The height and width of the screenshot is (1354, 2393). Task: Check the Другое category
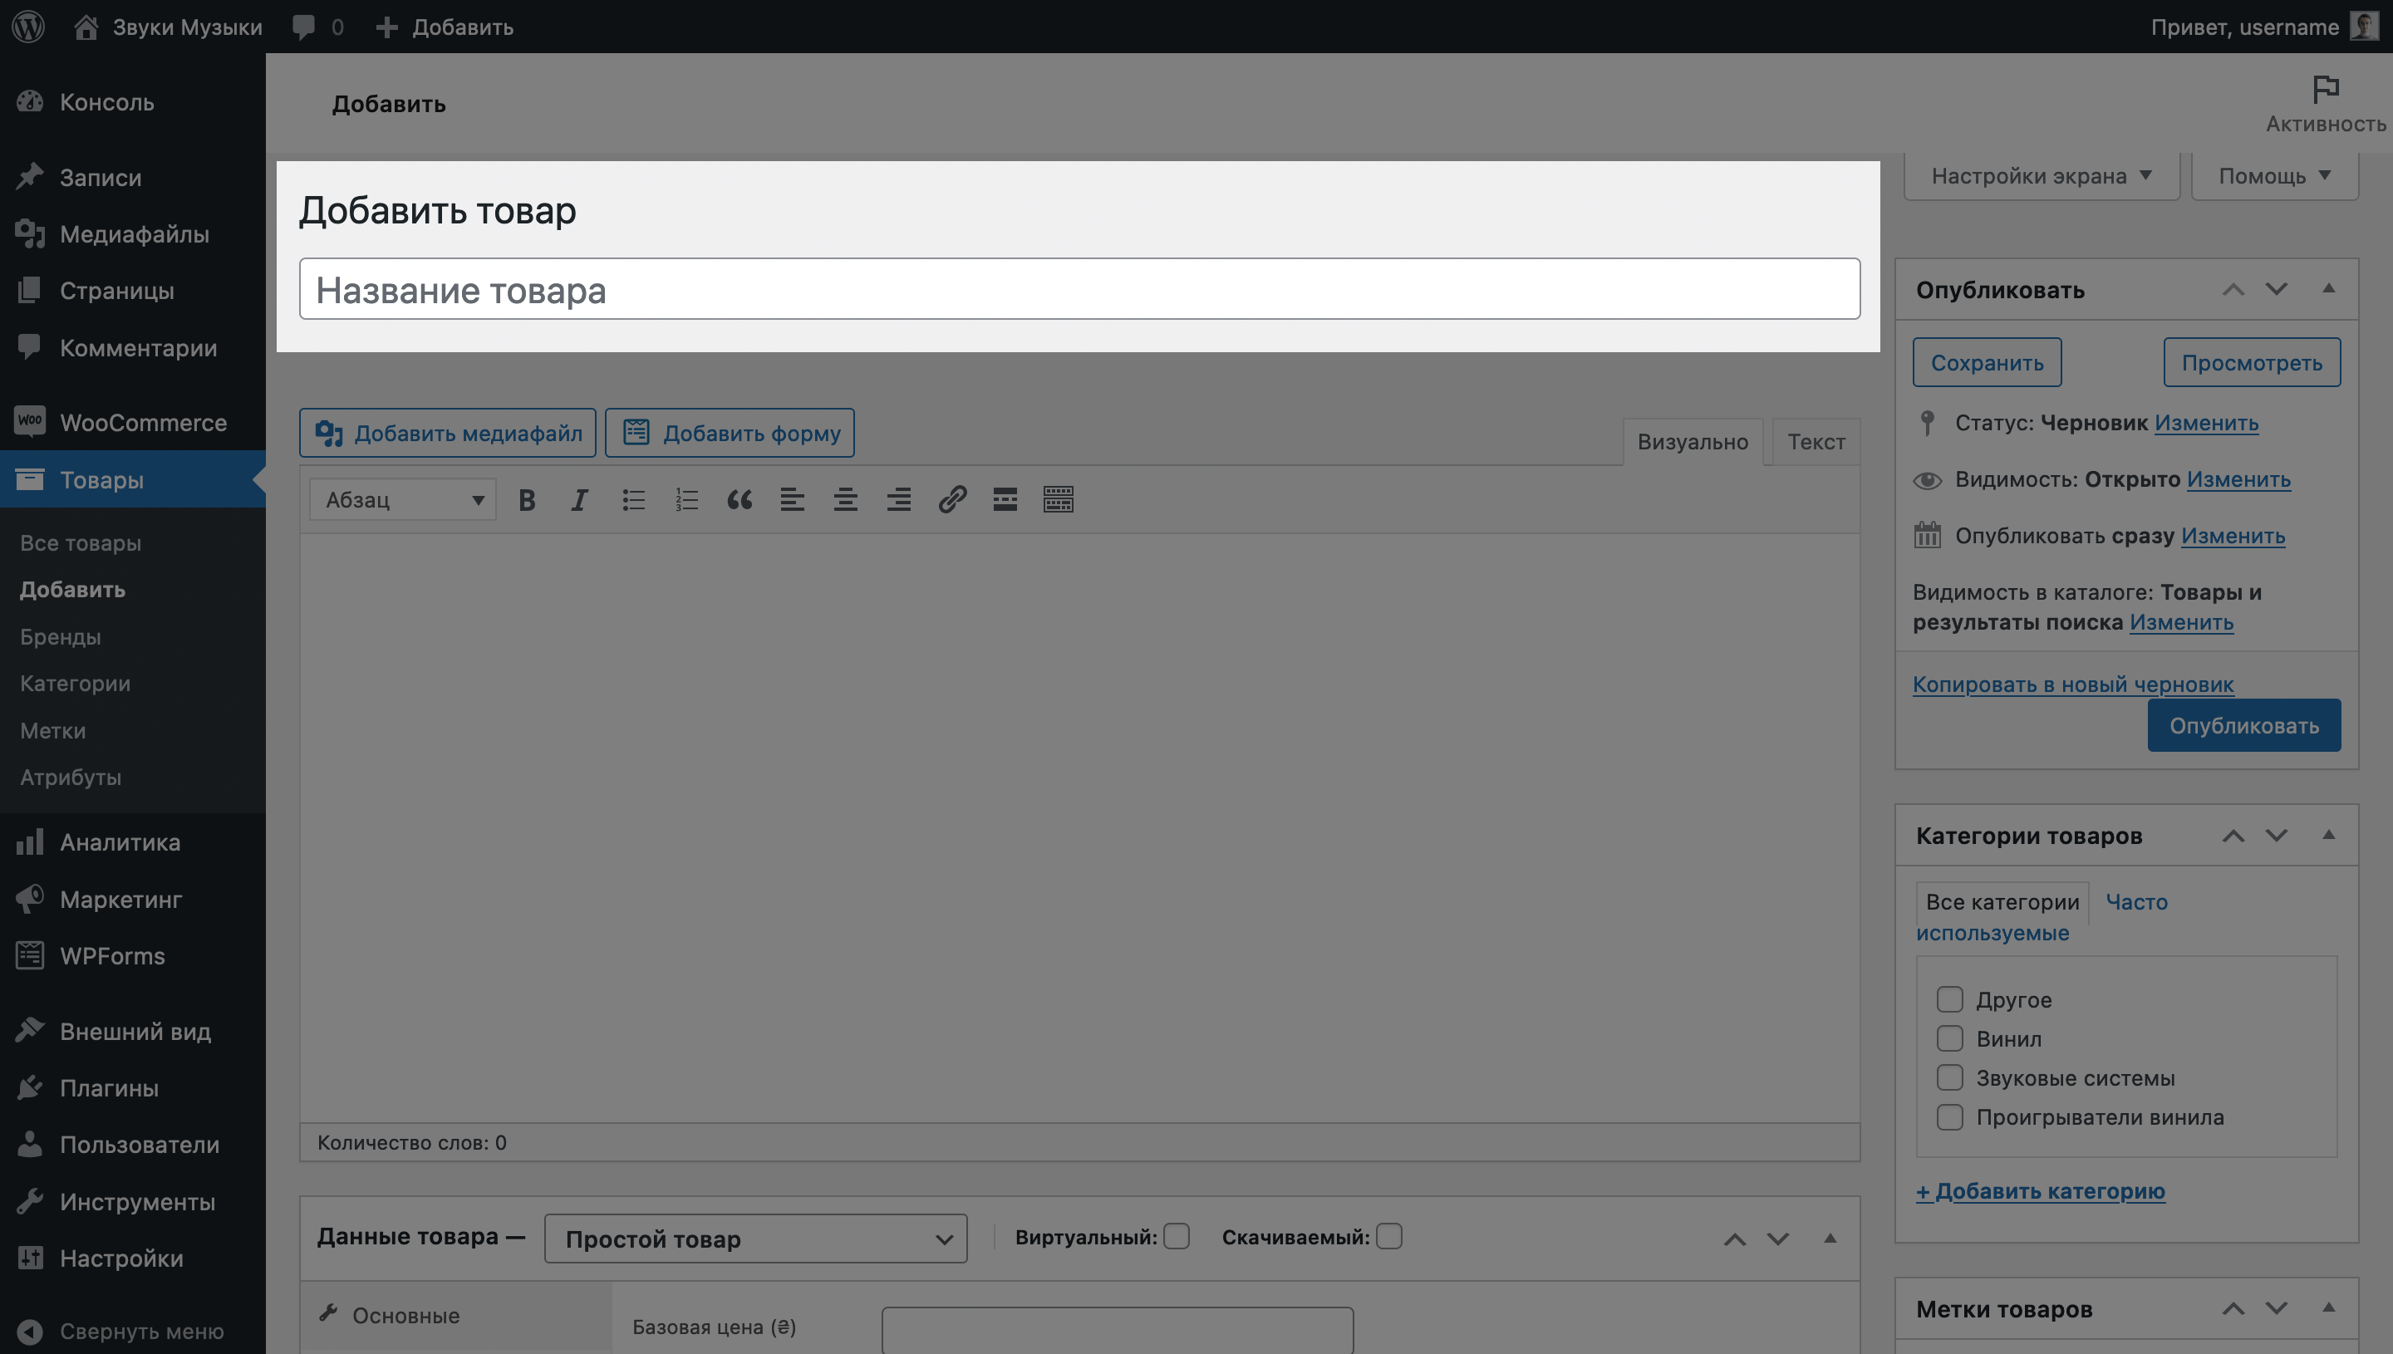(x=1949, y=999)
